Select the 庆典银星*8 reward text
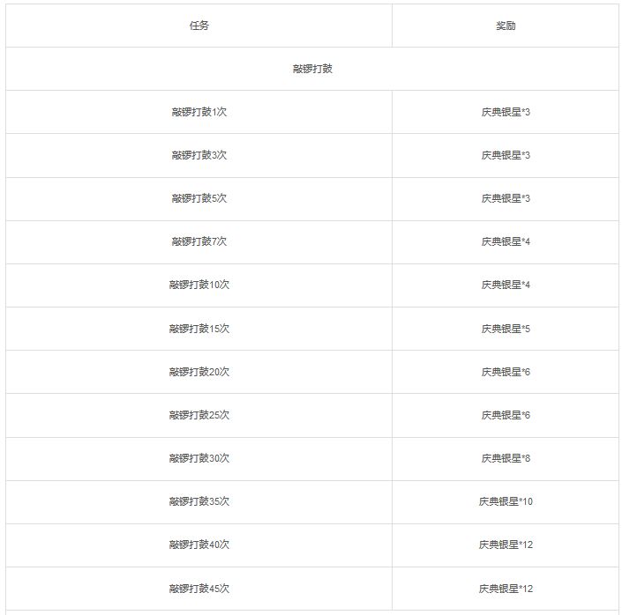Image resolution: width=622 pixels, height=615 pixels. pos(506,458)
